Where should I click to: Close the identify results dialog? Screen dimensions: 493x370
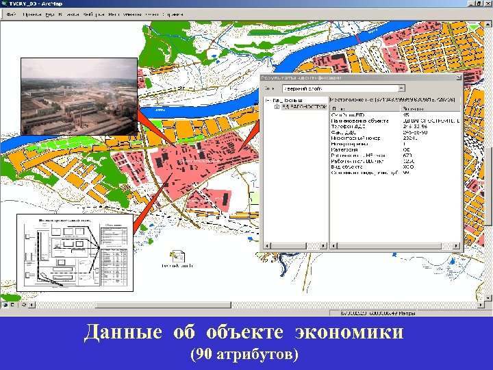[x=458, y=77]
